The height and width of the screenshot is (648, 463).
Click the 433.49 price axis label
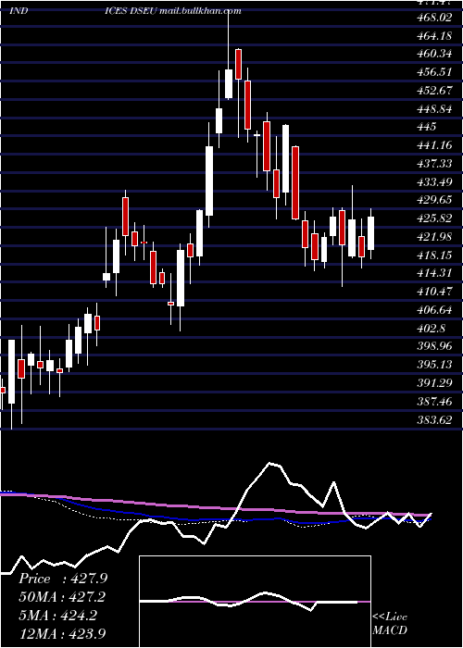coord(435,181)
